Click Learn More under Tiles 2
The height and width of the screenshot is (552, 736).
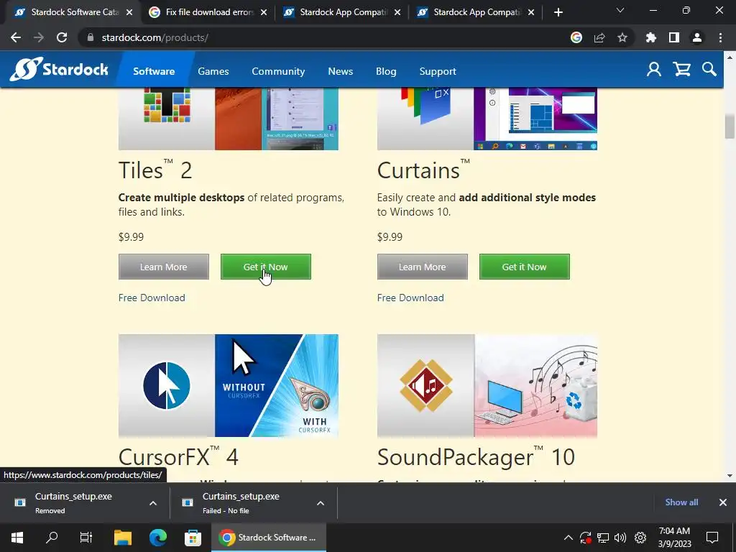tap(164, 267)
